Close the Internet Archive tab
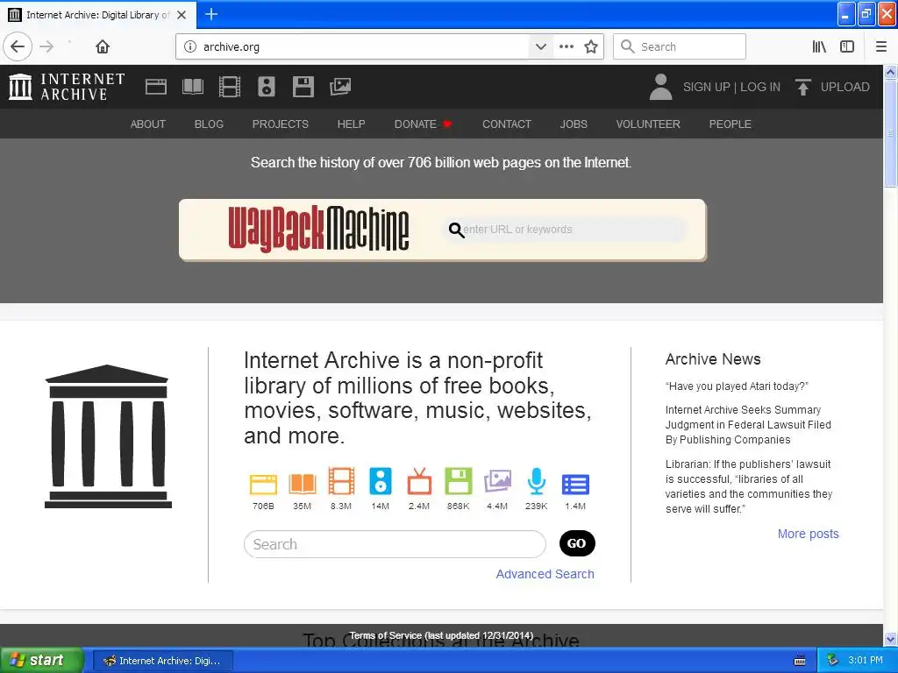The width and height of the screenshot is (898, 673). click(x=182, y=15)
